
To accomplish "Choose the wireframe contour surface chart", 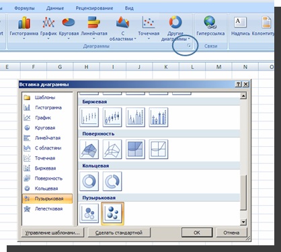I will (158, 149).
